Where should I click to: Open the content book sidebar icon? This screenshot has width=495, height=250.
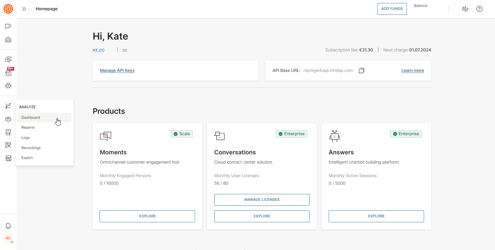pyautogui.click(x=8, y=132)
